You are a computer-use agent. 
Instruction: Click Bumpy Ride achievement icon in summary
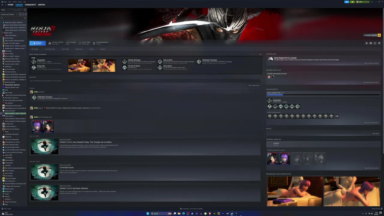point(34,67)
